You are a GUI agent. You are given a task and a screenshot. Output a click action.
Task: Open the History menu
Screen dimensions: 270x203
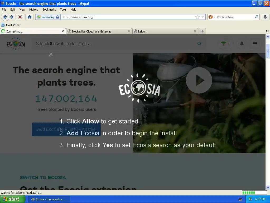tap(33, 10)
